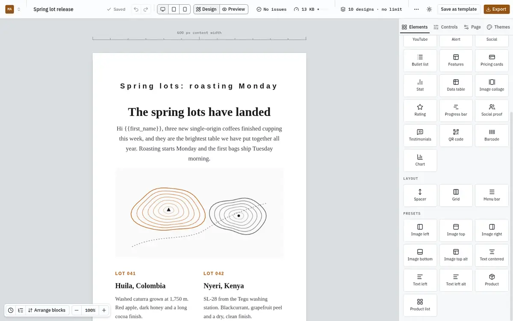This screenshot has width=513, height=321.
Task: Add a Progress bar element
Action: pos(456,110)
